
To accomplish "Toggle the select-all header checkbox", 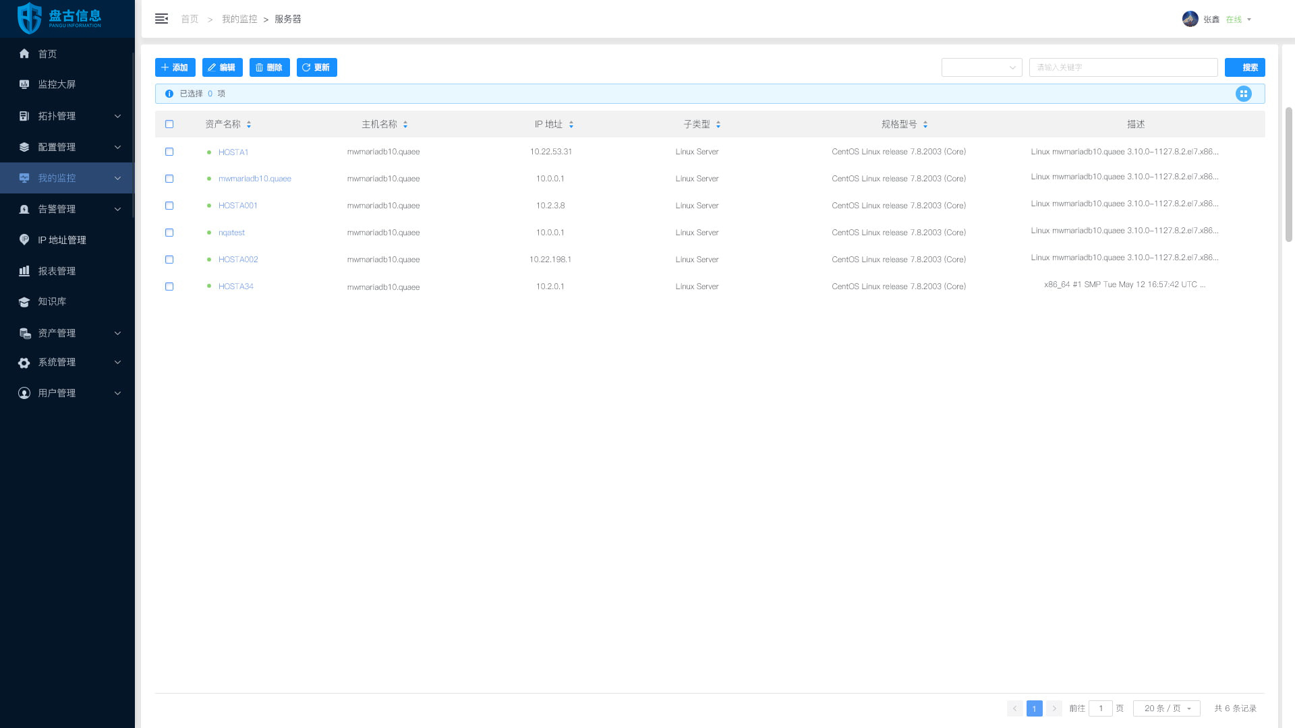I will tap(169, 124).
